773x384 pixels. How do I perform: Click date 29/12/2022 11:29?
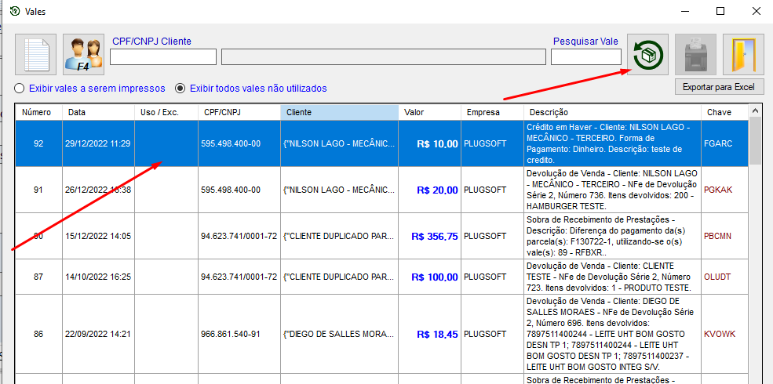tap(97, 143)
